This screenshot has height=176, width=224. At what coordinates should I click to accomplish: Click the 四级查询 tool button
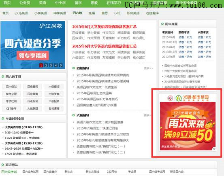coord(32,87)
